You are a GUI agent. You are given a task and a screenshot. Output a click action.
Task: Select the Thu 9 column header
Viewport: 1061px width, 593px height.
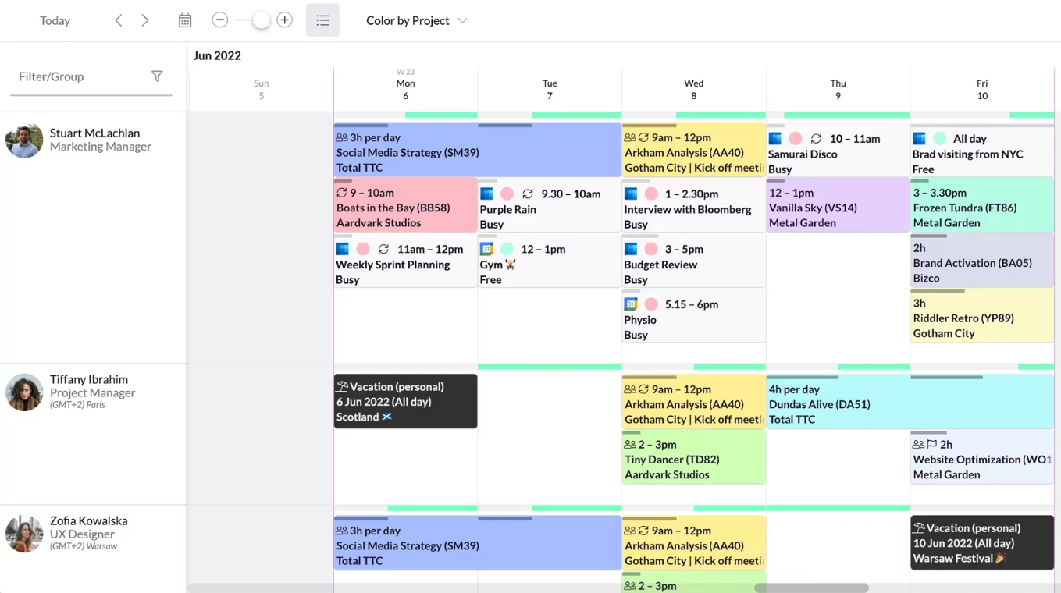(838, 89)
